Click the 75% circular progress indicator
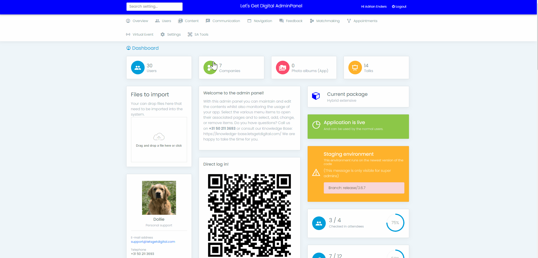 (395, 223)
